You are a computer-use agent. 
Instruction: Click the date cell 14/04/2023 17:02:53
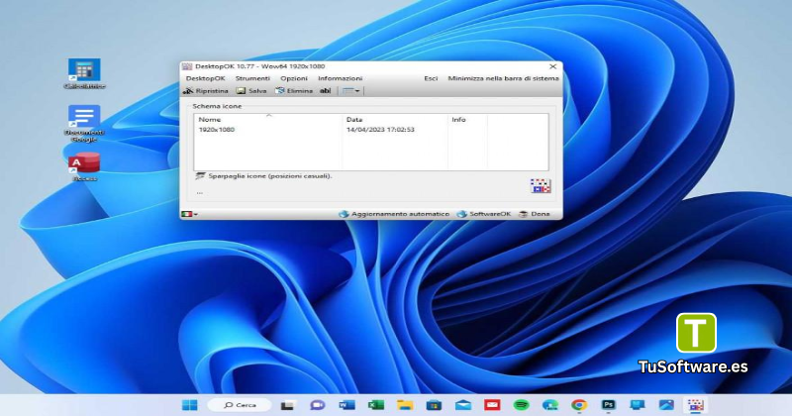380,130
